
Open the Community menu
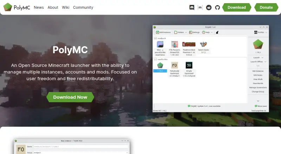[x=83, y=7]
